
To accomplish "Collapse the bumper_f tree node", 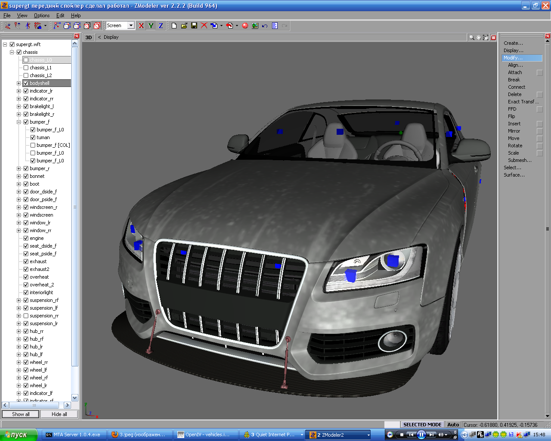I will tap(19, 122).
